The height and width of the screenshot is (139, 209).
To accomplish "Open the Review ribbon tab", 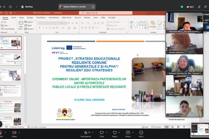I will pos(87,18).
